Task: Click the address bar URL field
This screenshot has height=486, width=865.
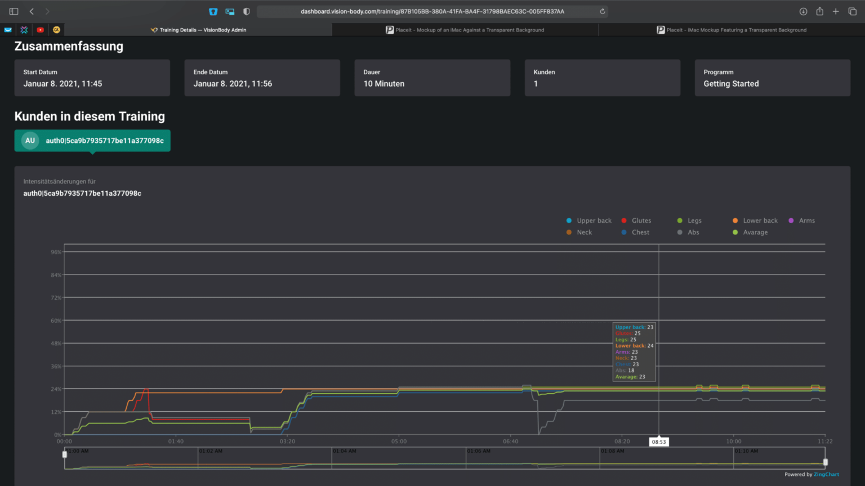Action: coord(432,11)
